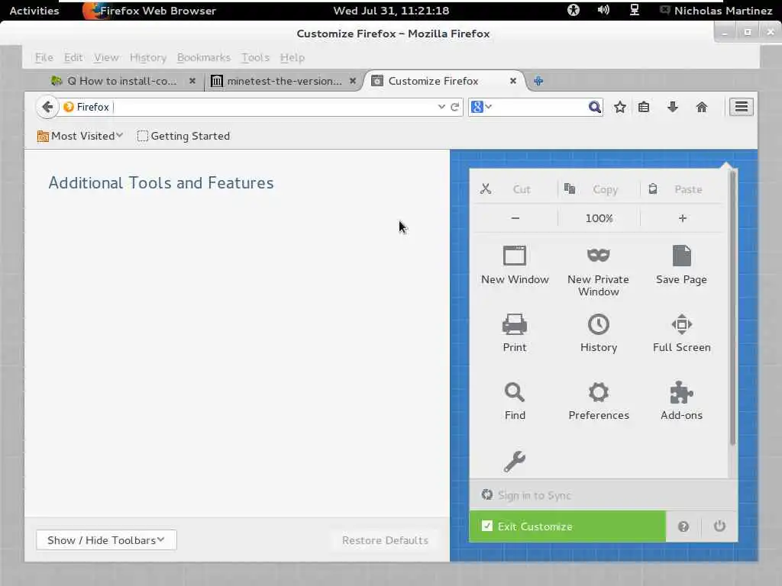Click the green Exit Customize button
The image size is (782, 586).
567,526
